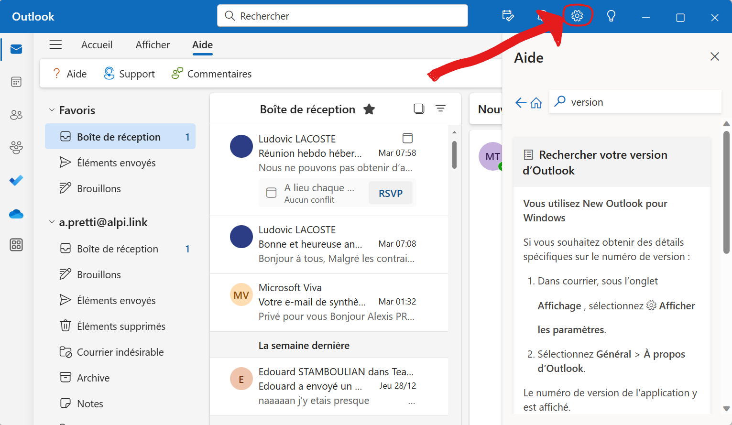Click the message list scrollbar
Viewport: 732px width, 425px height.
tap(454, 155)
